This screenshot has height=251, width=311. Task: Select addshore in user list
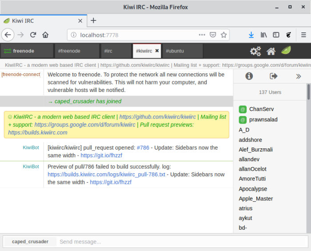[250, 140]
